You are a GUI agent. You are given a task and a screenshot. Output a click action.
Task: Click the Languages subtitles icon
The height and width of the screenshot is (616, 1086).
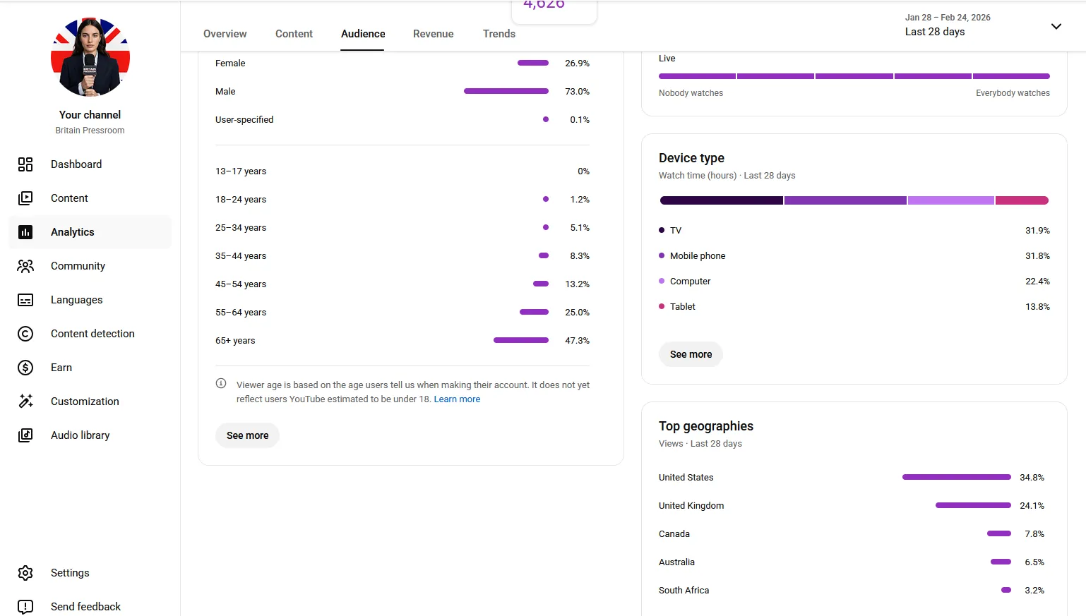click(25, 300)
